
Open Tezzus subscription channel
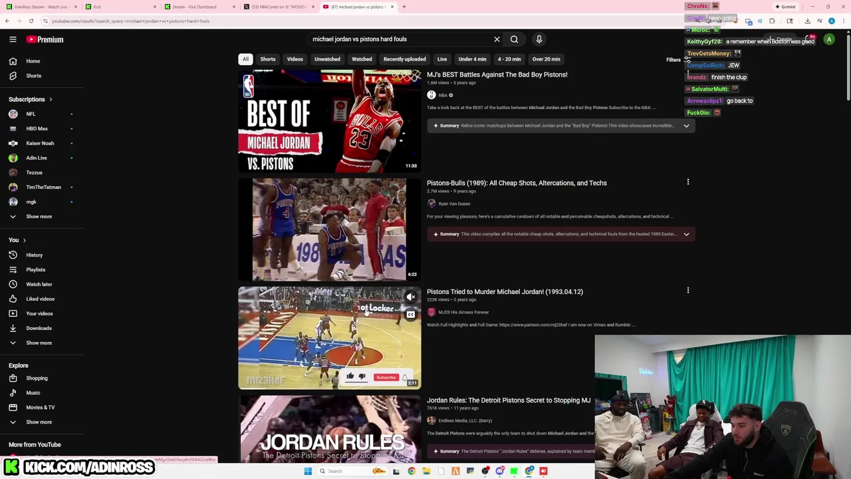pyautogui.click(x=42, y=172)
